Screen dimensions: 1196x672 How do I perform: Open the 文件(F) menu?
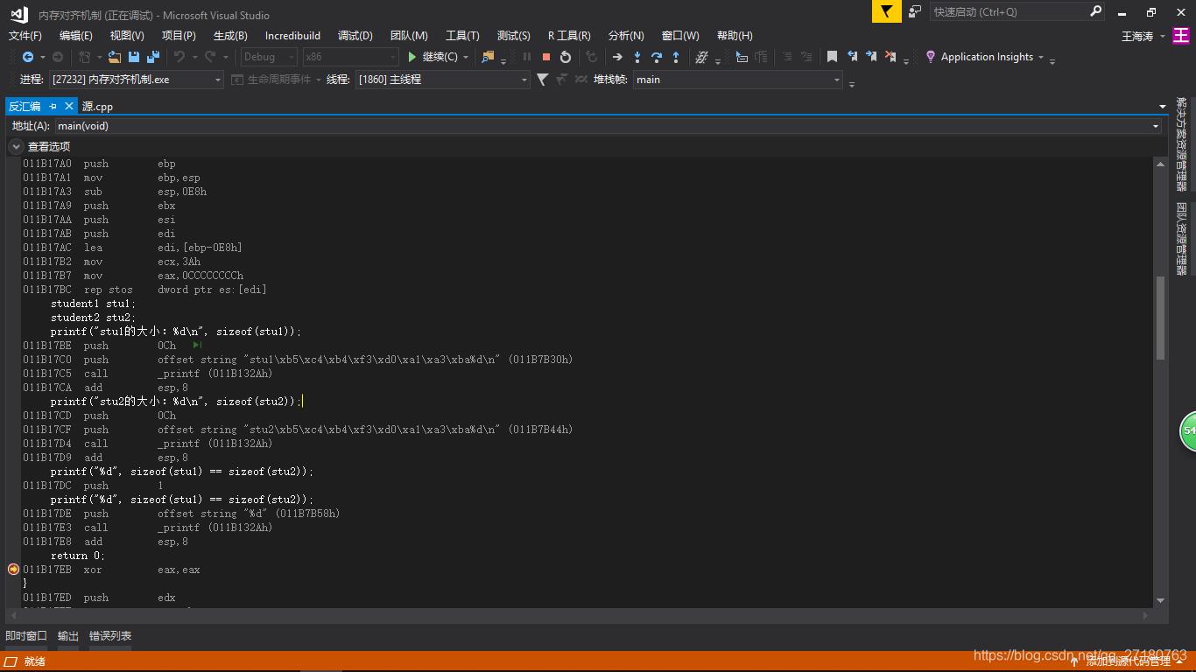25,36
